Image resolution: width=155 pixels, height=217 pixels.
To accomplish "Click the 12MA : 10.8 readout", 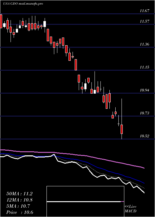I will tap(19, 200).
